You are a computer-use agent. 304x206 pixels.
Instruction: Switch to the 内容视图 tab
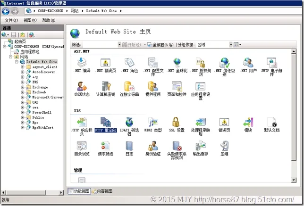[x=102, y=191]
